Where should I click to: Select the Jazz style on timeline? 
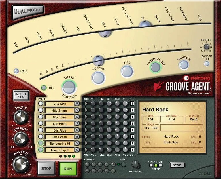tap(16, 45)
